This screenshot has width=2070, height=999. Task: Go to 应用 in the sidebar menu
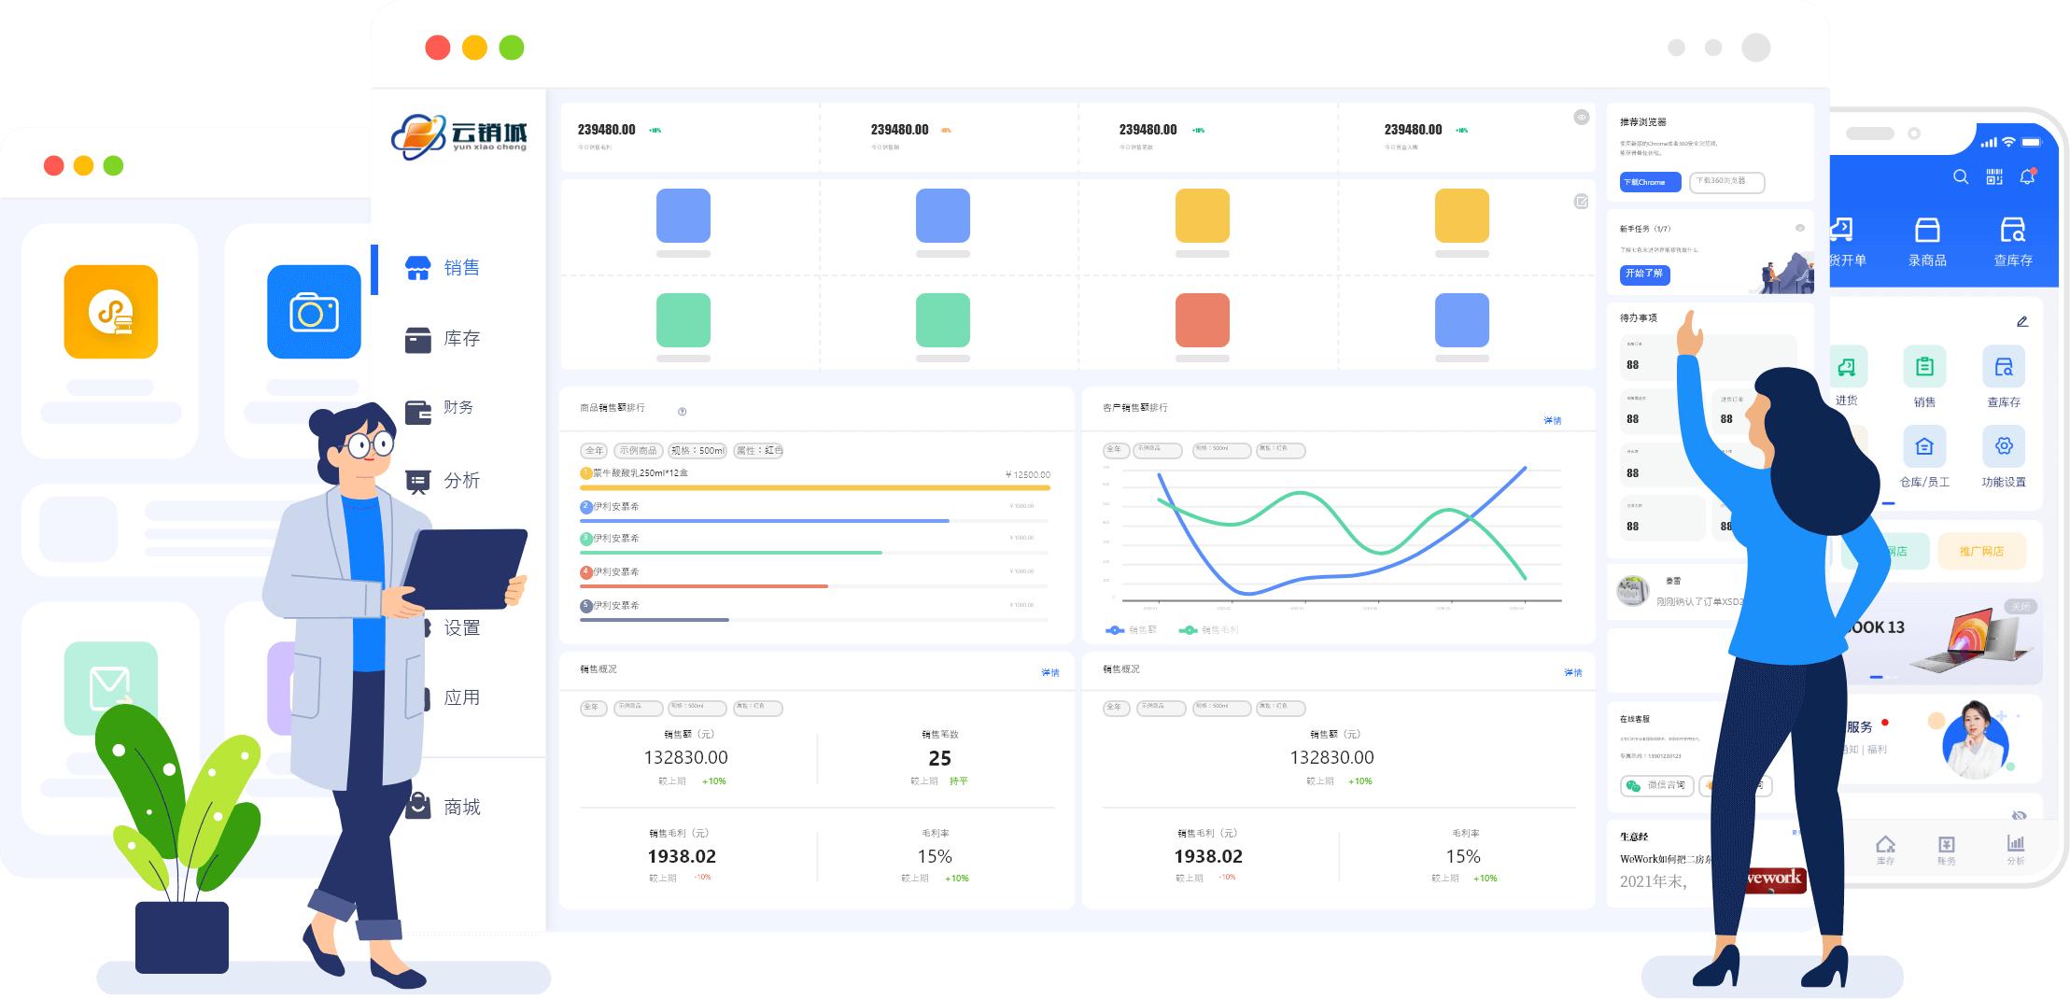(461, 697)
